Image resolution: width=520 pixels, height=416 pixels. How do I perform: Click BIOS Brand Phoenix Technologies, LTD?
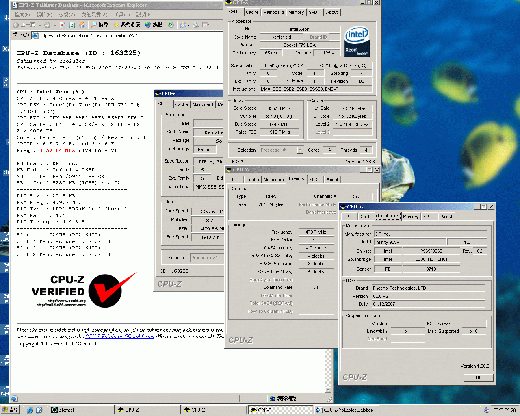click(428, 288)
